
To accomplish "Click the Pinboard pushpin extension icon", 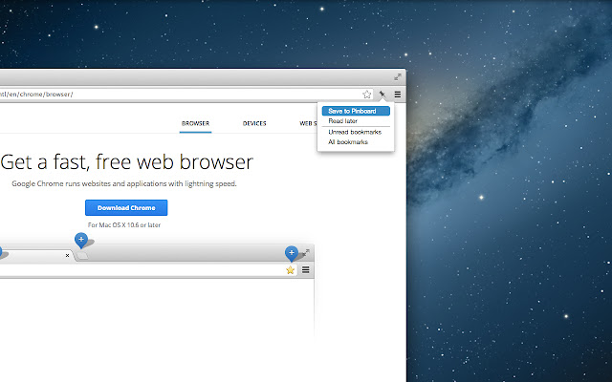I will (382, 95).
